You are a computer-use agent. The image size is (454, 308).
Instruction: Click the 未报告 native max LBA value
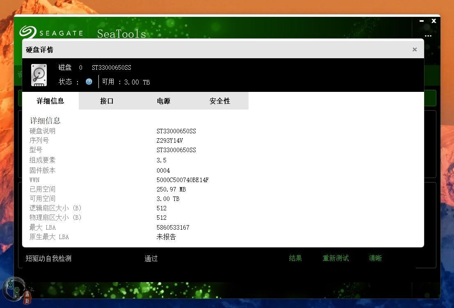pos(166,237)
